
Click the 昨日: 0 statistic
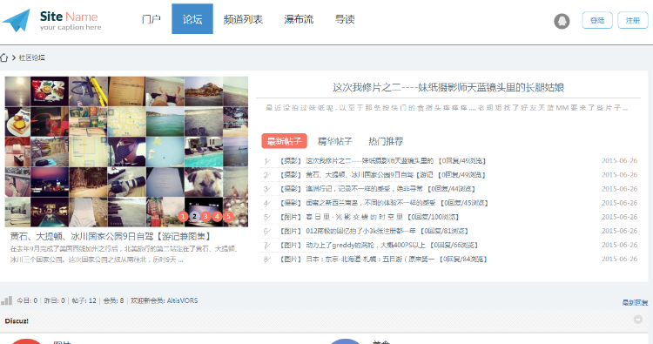point(55,300)
